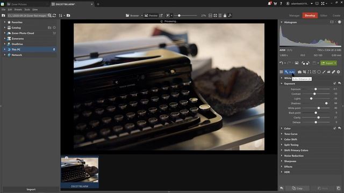The height and width of the screenshot is (193, 344).
Task: Rotate the photo left
Action: click(303, 63)
